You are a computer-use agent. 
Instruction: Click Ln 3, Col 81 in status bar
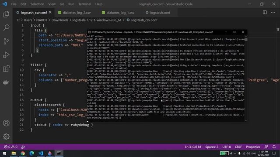click(x=193, y=147)
